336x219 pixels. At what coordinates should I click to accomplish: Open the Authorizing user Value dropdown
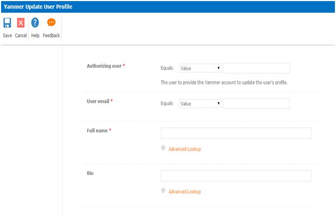coord(200,68)
